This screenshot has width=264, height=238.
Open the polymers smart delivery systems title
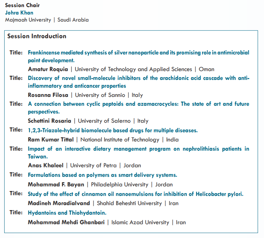click(x=102, y=175)
